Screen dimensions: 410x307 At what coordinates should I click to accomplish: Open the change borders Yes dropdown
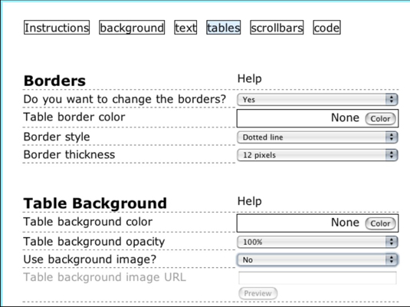[x=317, y=100]
